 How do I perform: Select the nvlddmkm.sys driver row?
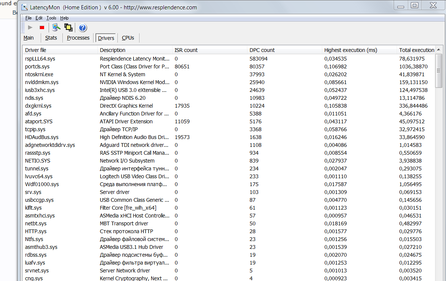pos(229,83)
